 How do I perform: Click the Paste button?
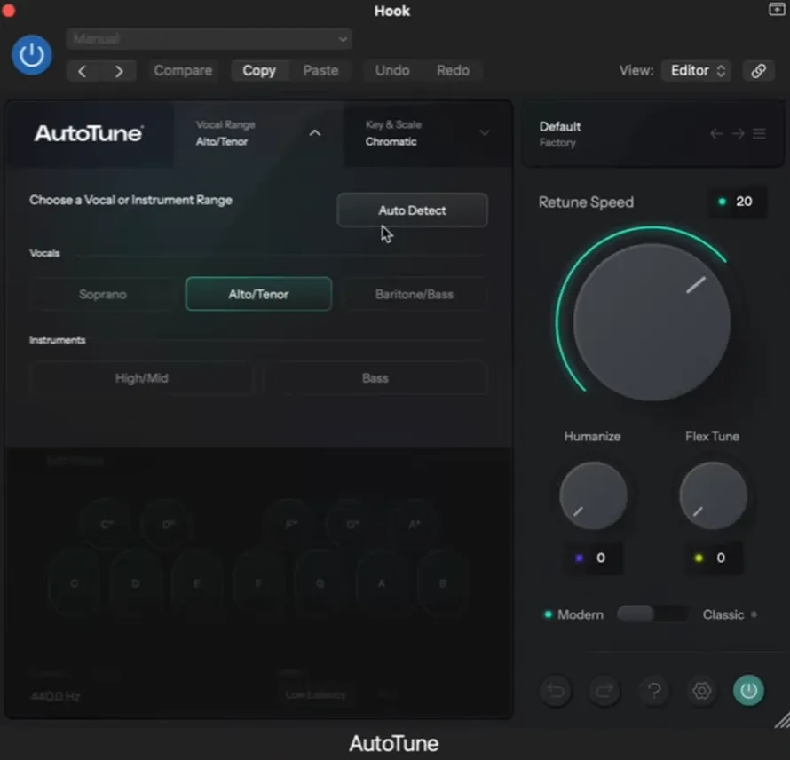coord(320,70)
